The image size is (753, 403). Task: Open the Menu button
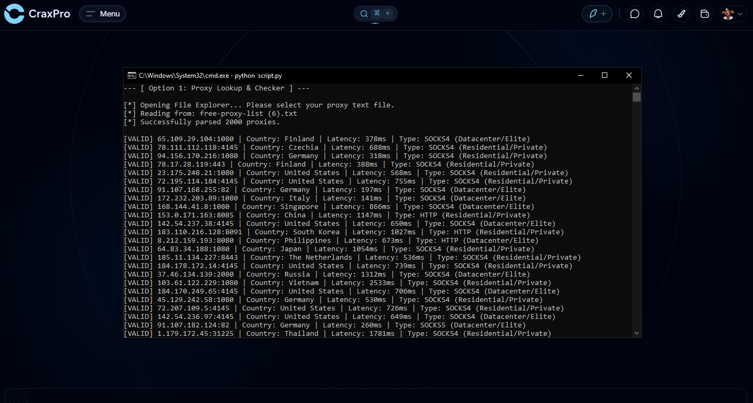coord(102,14)
